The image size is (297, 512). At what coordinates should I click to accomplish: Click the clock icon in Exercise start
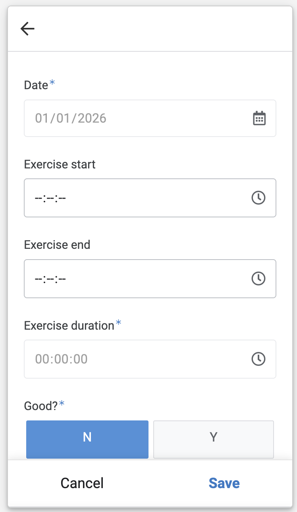click(x=258, y=198)
